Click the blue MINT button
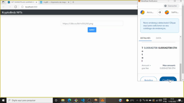Viewport: 184px width, 103px height. (92, 30)
